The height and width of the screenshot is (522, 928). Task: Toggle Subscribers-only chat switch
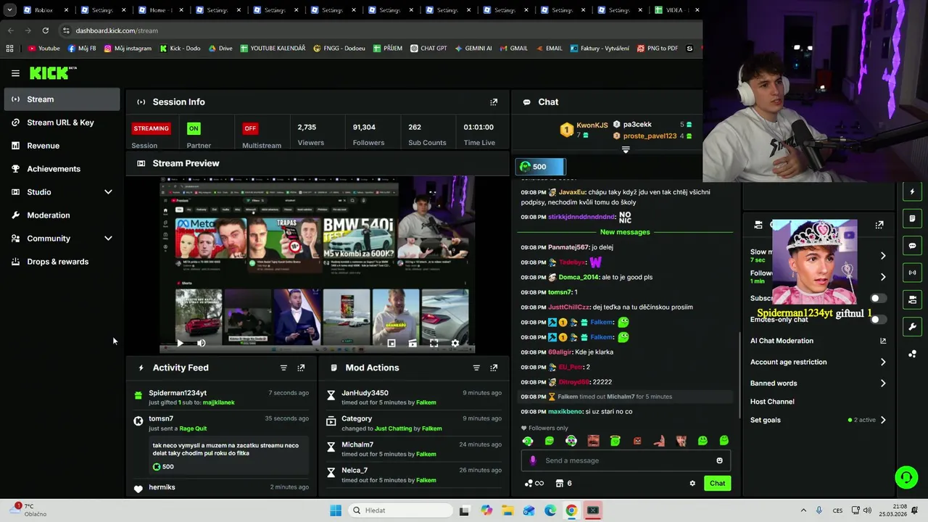877,298
